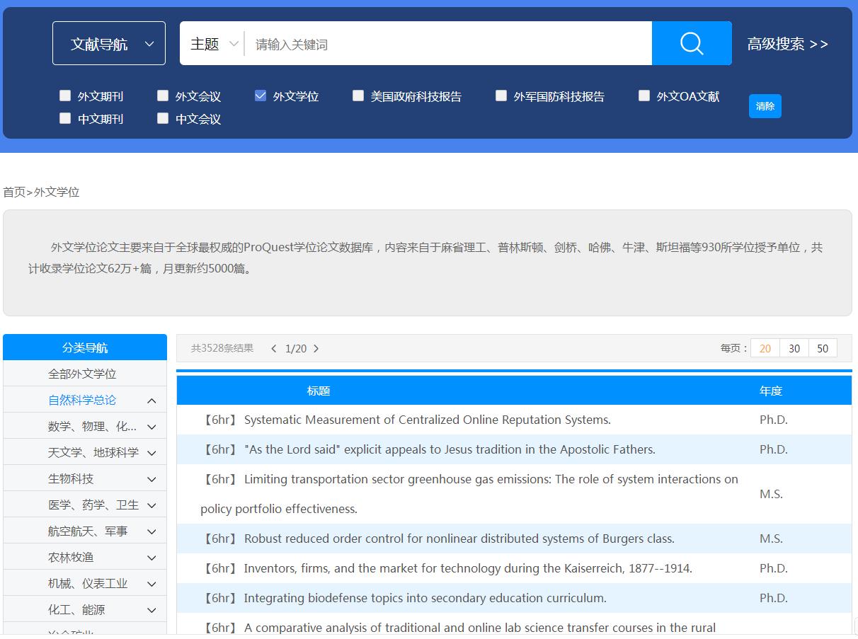Set 50 results per page

[823, 348]
